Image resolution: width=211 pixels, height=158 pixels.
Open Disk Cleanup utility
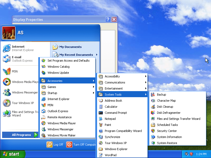[x=178, y=107]
